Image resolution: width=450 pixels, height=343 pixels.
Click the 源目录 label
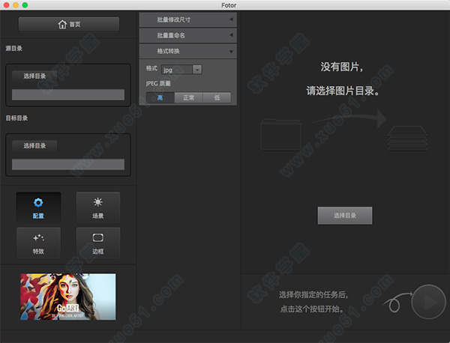coord(13,48)
